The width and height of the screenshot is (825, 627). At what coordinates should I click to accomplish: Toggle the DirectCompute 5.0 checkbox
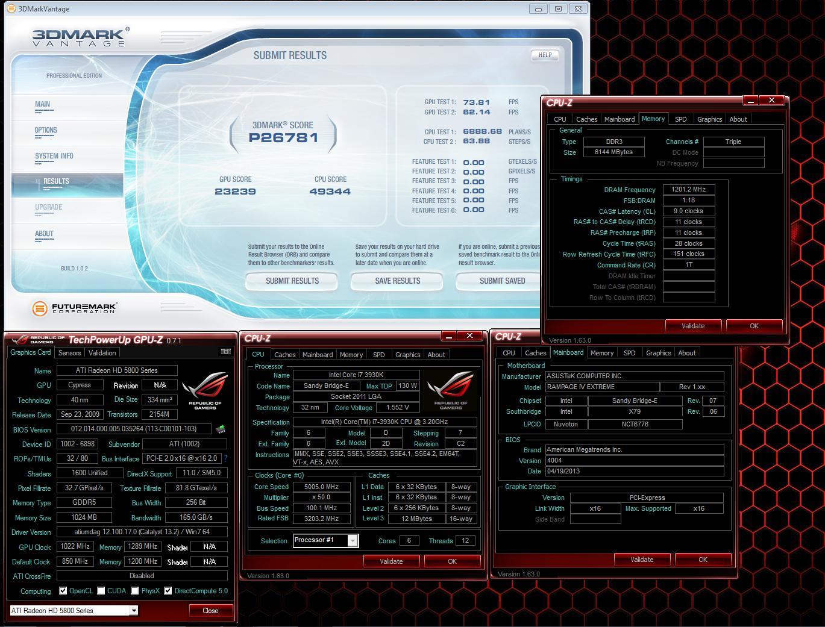click(x=168, y=591)
